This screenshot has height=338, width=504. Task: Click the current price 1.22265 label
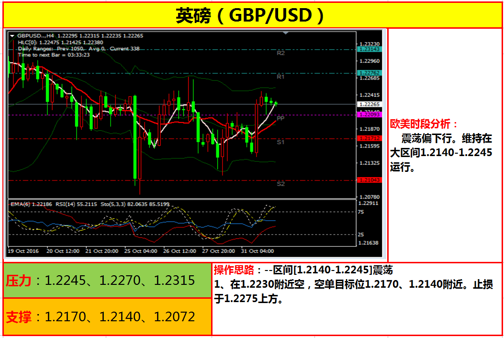(x=370, y=104)
